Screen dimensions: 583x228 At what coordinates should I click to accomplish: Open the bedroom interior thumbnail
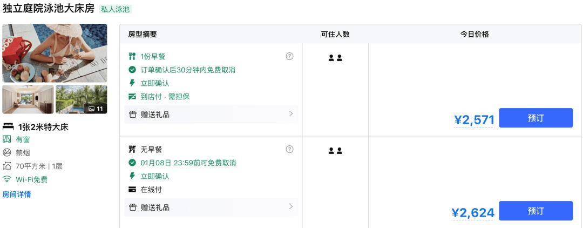pos(28,99)
